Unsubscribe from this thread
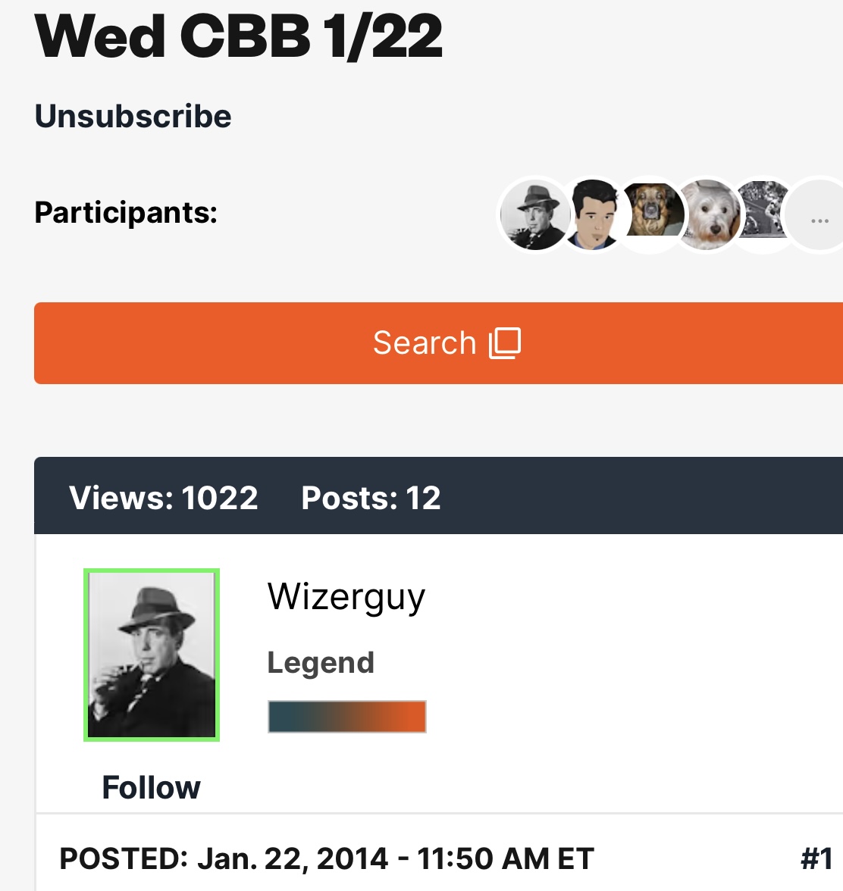 tap(133, 117)
